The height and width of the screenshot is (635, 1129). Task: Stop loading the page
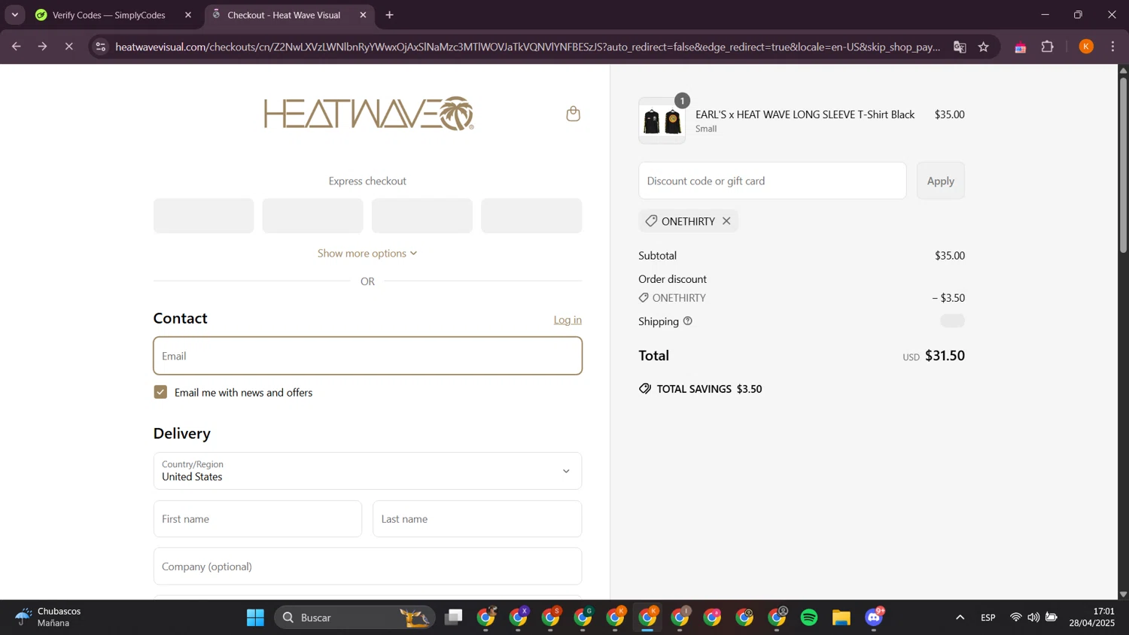tap(68, 47)
